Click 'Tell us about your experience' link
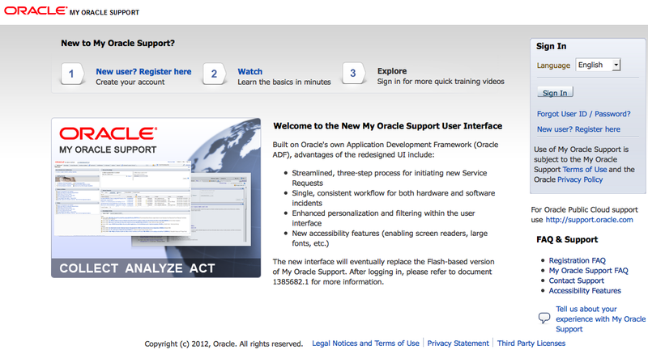This screenshot has width=648, height=350. (600, 319)
